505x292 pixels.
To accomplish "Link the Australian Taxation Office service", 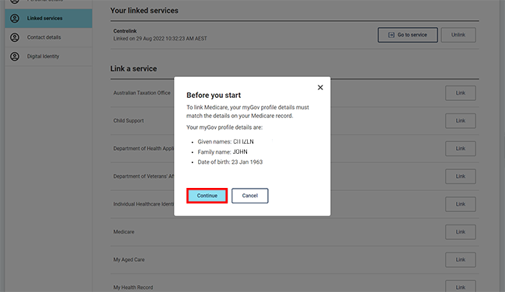I will point(461,93).
